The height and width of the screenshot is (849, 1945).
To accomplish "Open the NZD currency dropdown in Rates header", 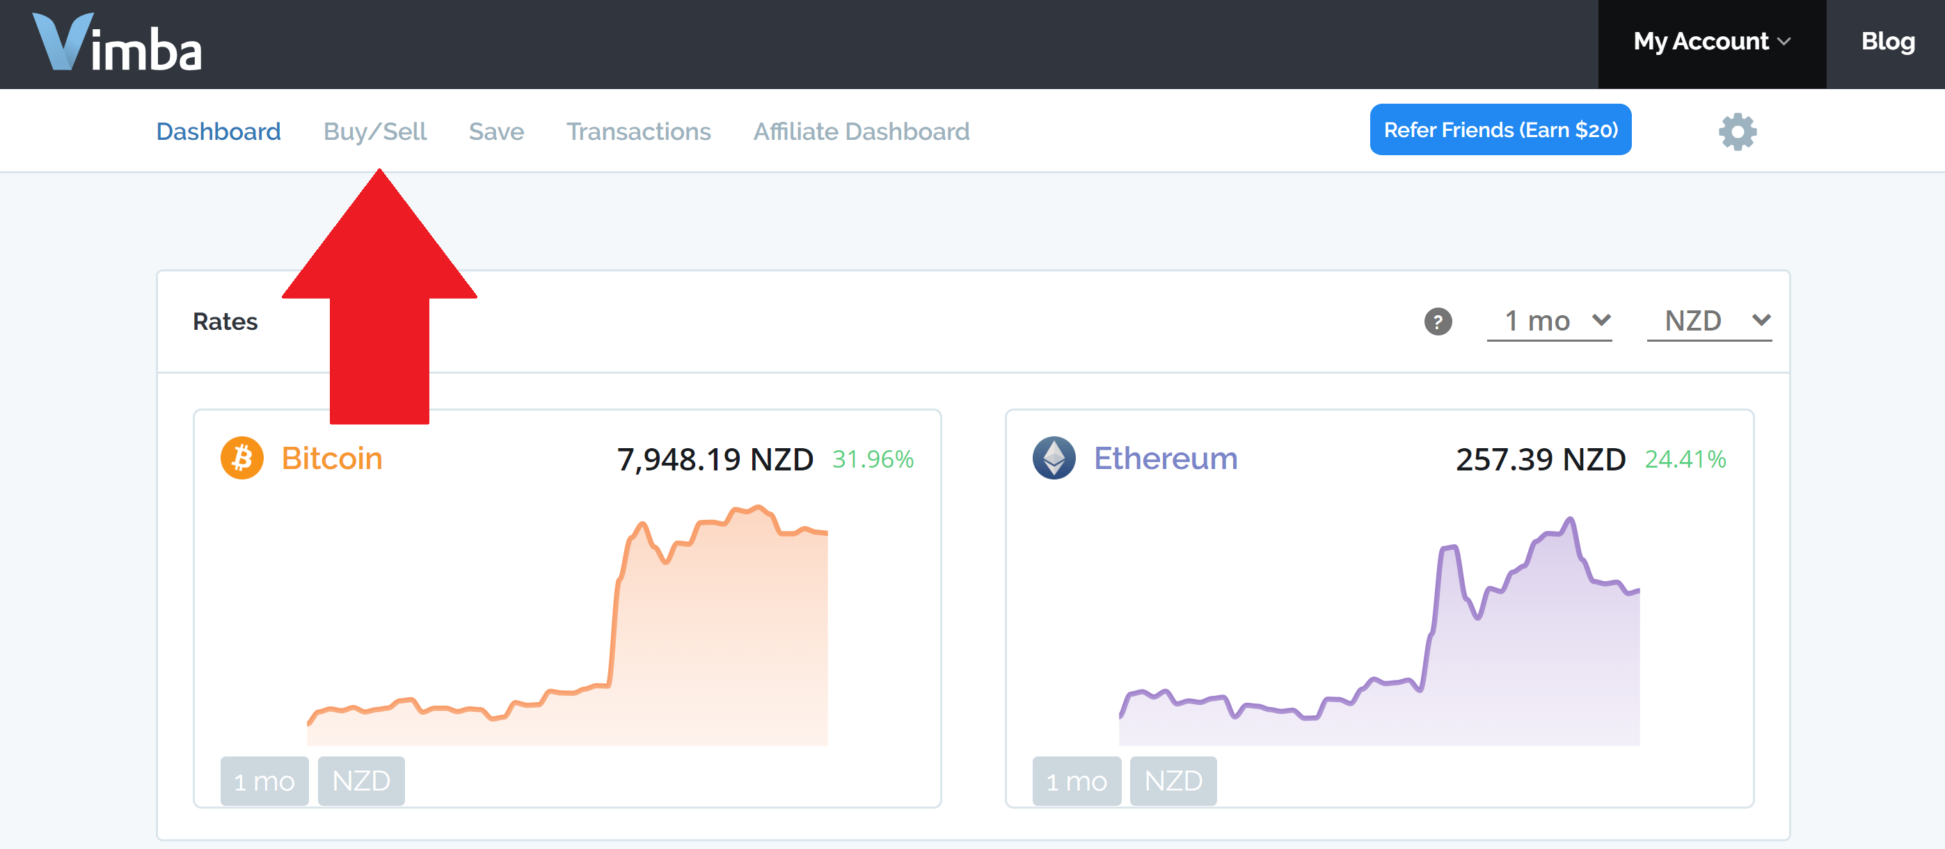I will [x=1708, y=322].
